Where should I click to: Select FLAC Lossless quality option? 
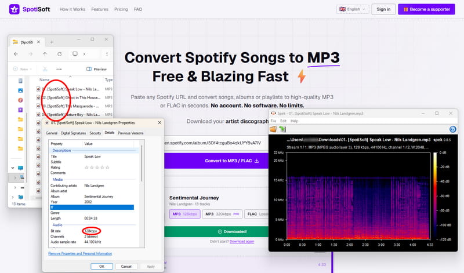(257, 214)
